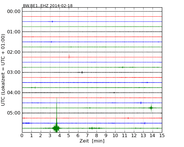
Task: Click the blue spike near minute 12.7 after 04:00
Action: tap(141, 103)
